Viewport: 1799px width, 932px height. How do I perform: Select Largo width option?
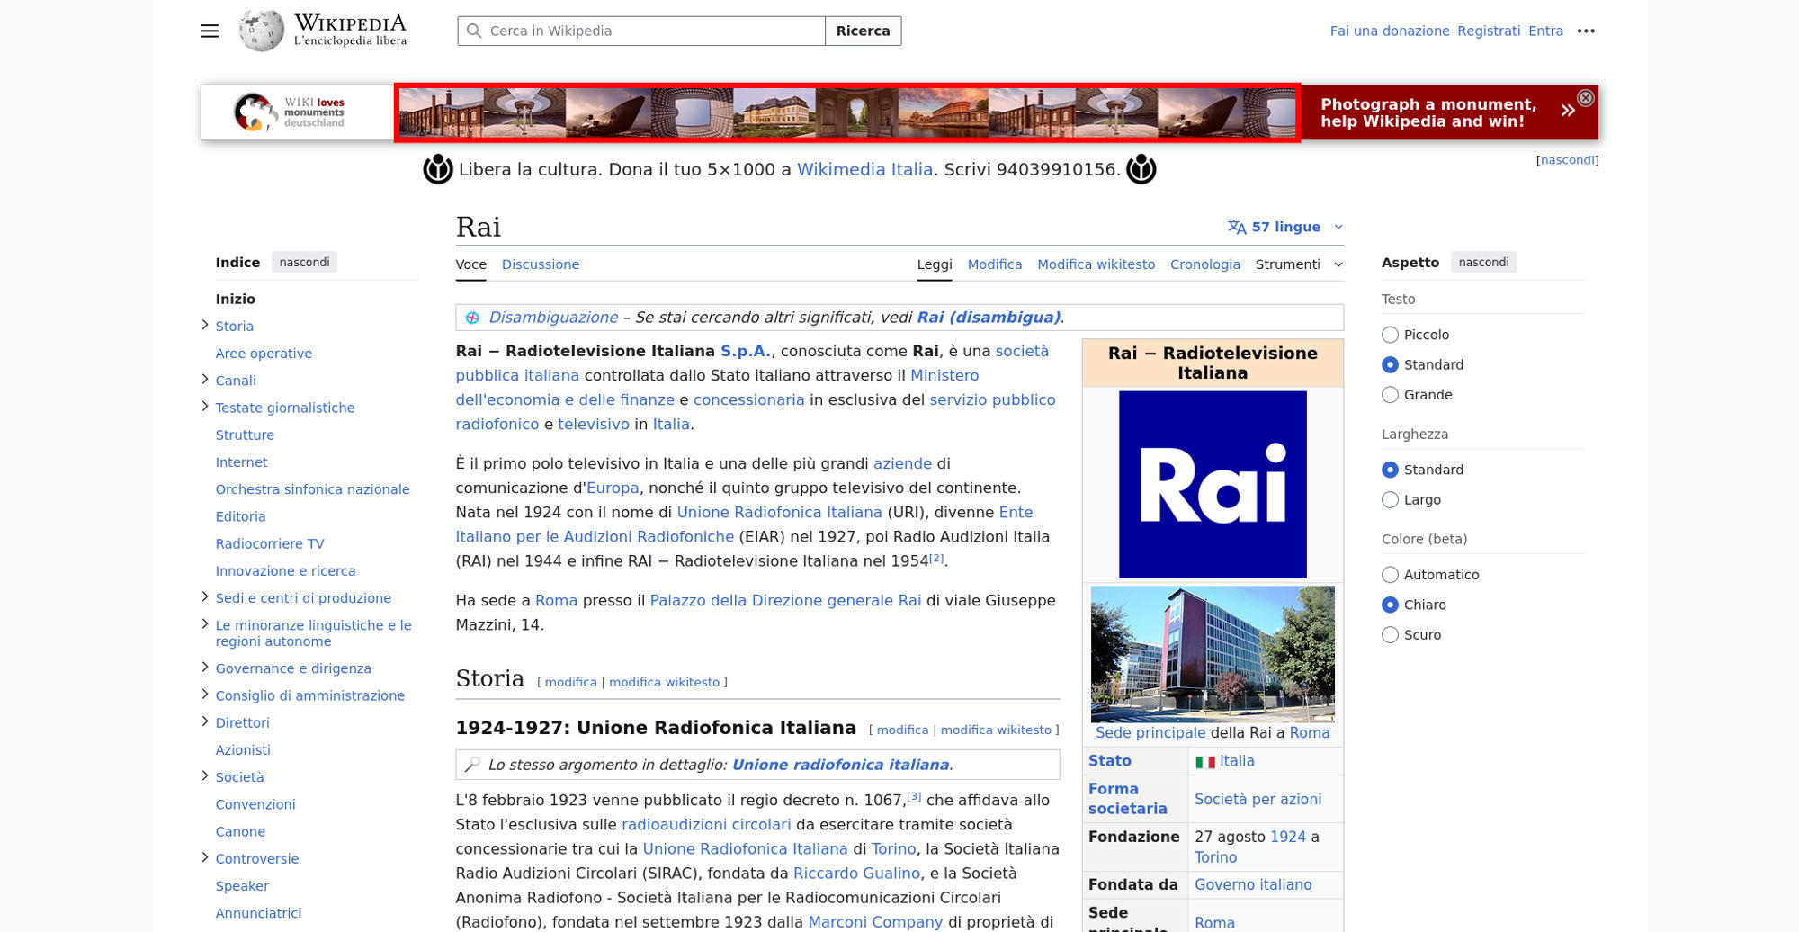(1390, 500)
